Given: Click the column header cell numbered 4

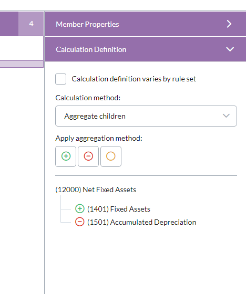Looking at the screenshot, I should tap(31, 24).
